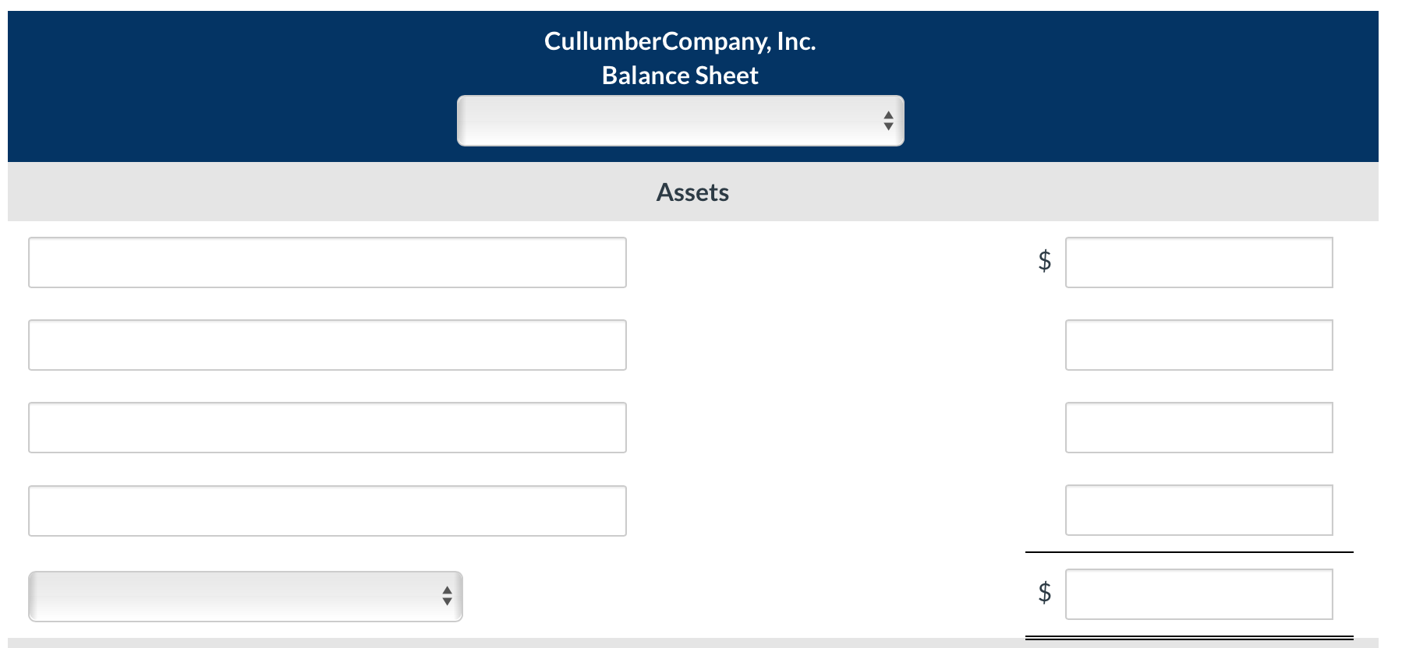Click the fourth amount entry box
The image size is (1402, 648).
(x=1200, y=510)
